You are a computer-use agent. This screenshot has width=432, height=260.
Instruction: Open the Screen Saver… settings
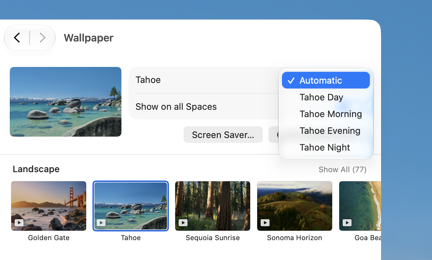coord(223,135)
